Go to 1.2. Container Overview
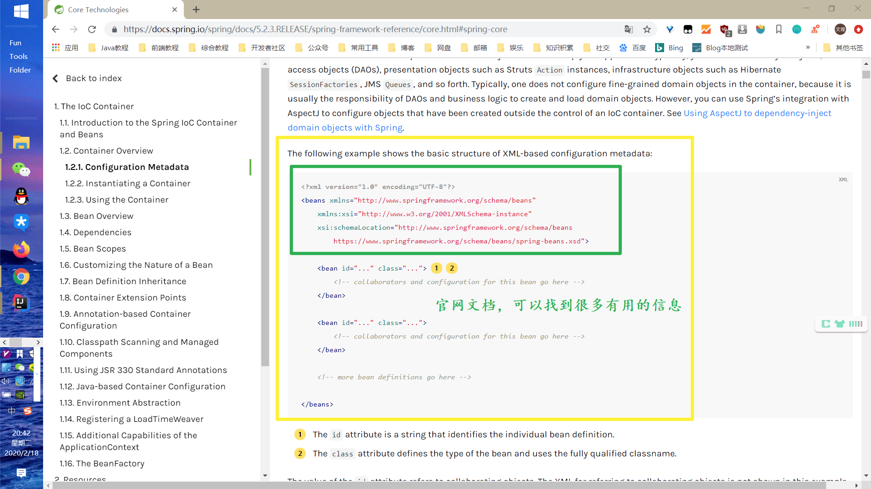Viewport: 871px width, 489px height. point(106,151)
